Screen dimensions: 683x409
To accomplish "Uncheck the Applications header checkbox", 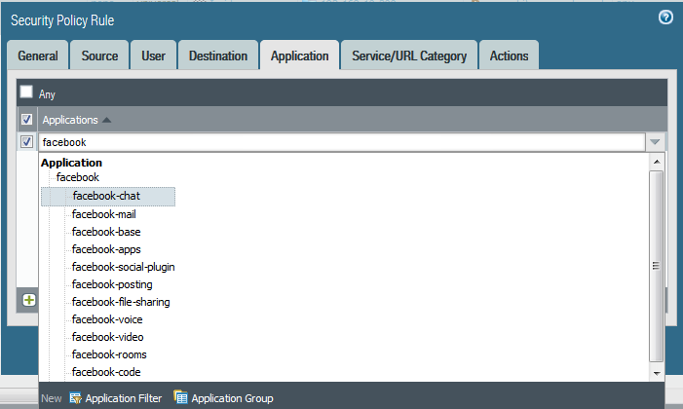I will pyautogui.click(x=26, y=120).
